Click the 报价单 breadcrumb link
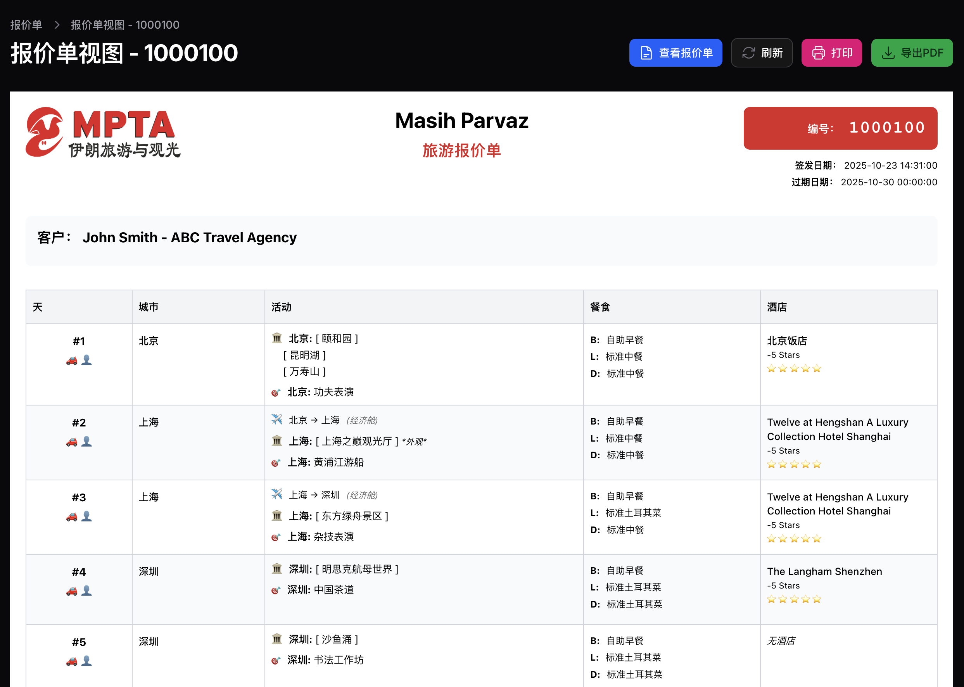Viewport: 964px width, 687px height. (x=26, y=25)
